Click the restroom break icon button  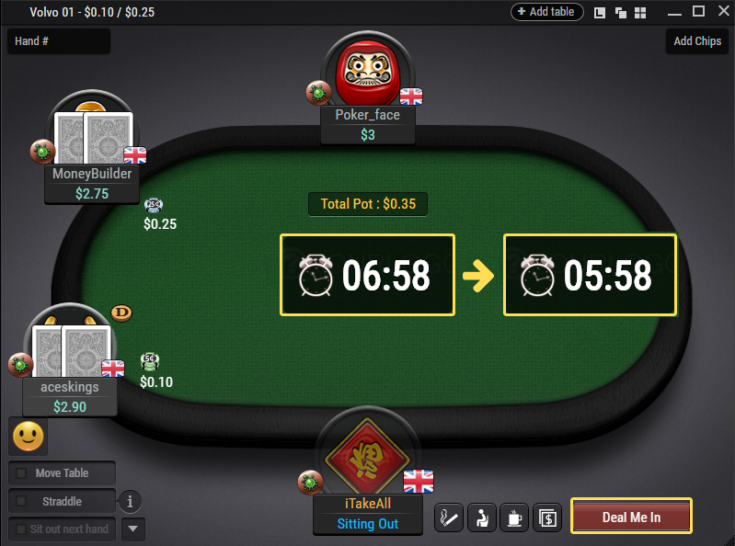coord(482,518)
